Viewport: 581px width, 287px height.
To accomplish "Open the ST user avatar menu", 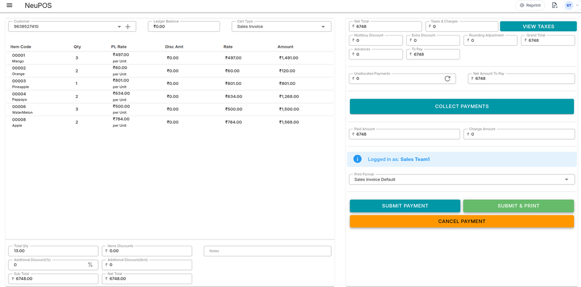I will click(x=568, y=5).
